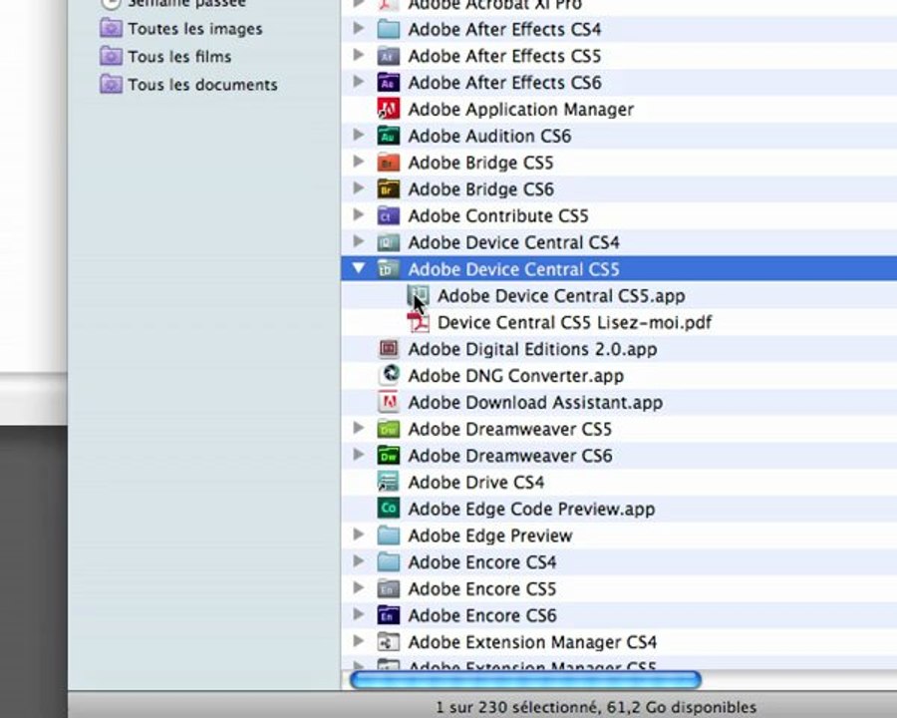The image size is (897, 718).
Task: Expand the Adobe Dreamweaver CS6 folder
Action: [359, 454]
